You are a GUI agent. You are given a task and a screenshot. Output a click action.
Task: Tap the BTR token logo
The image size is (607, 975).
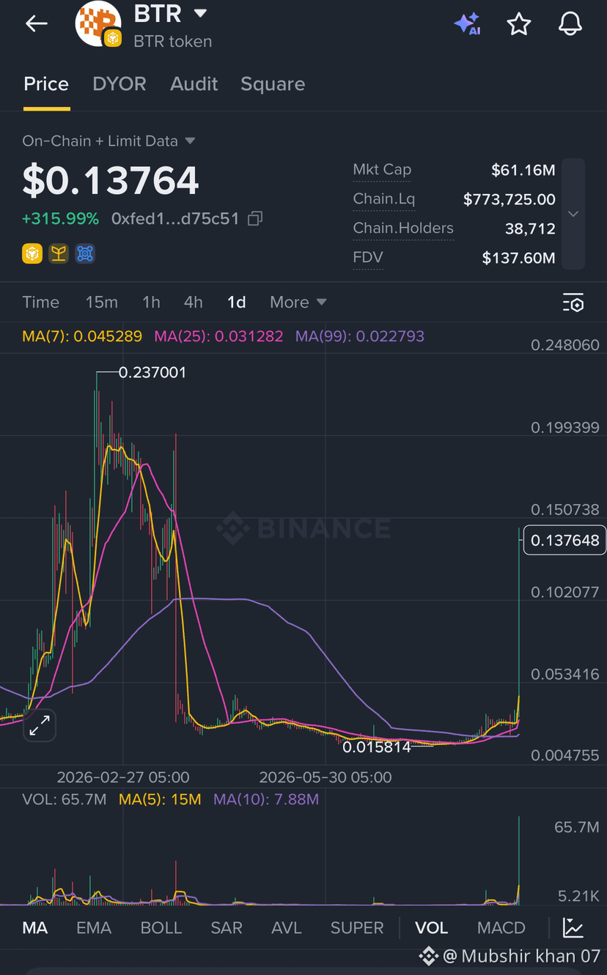(x=98, y=23)
